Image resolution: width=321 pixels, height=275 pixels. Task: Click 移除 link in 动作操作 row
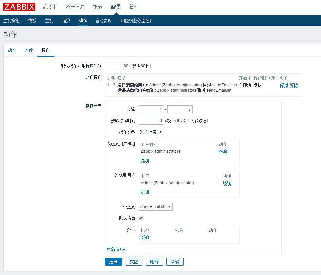[x=294, y=85]
